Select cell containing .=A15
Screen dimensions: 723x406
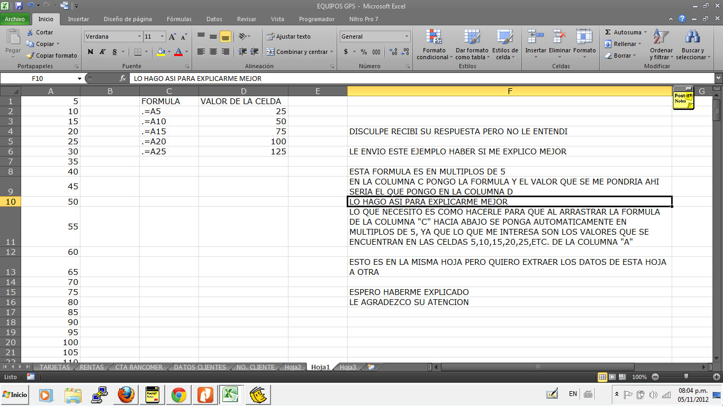tap(169, 131)
